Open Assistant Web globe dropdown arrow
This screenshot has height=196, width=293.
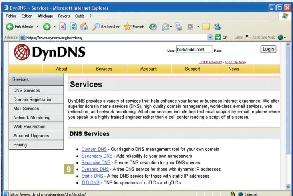point(285,38)
